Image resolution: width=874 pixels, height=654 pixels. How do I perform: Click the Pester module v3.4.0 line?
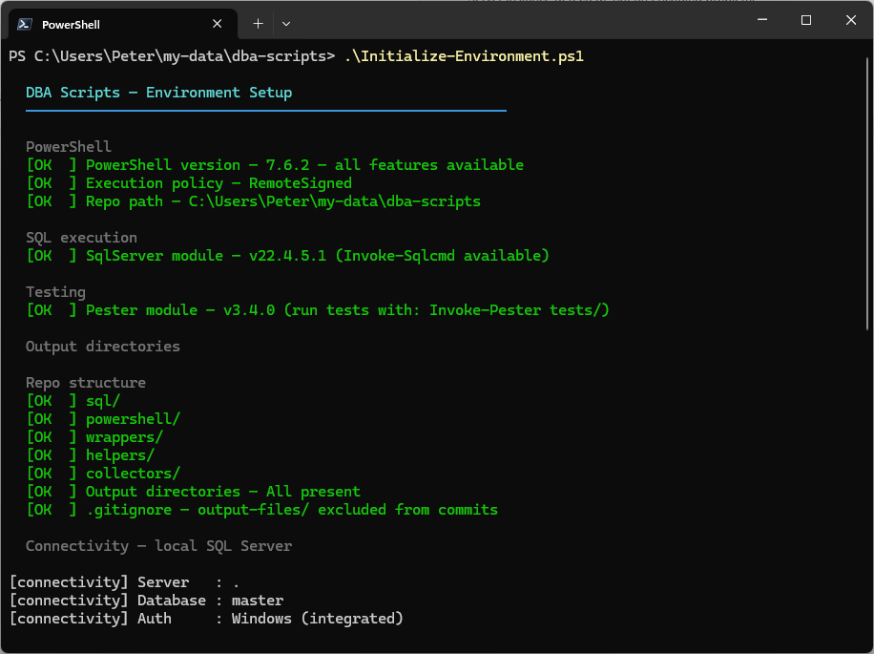click(318, 310)
